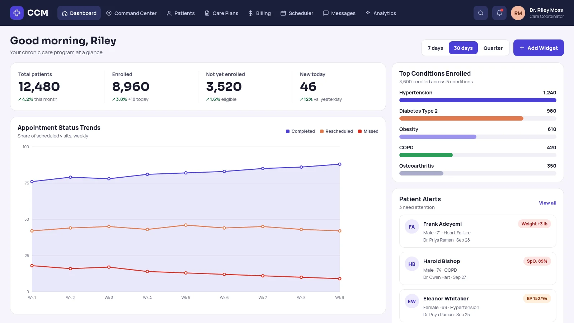
Task: Select the Quarter range
Action: pos(493,48)
